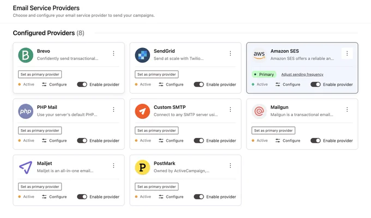Open Brevo three-dot options menu

[113, 53]
